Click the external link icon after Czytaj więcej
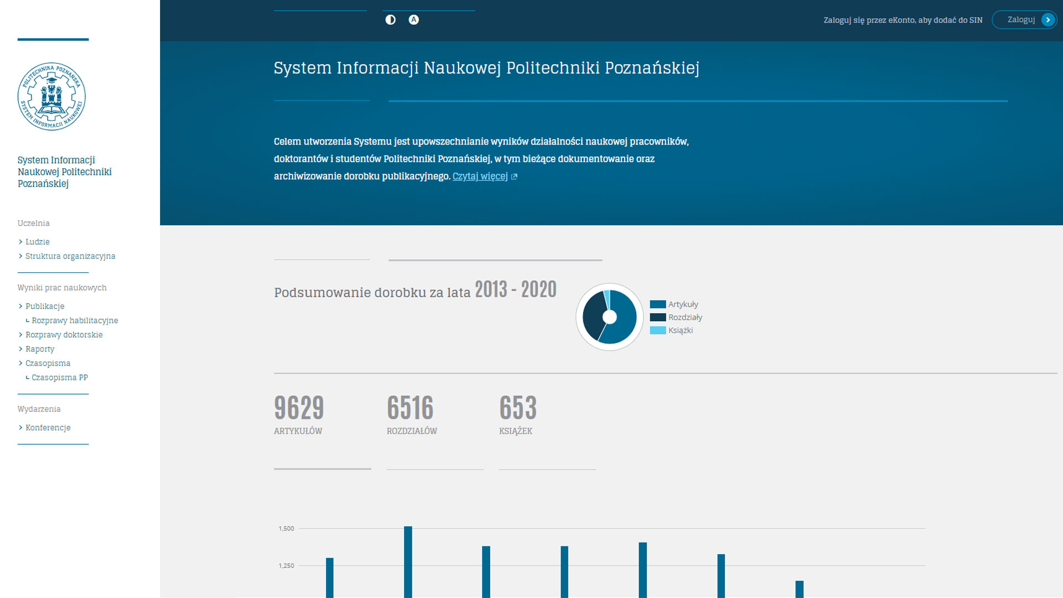This screenshot has height=598, width=1063. click(514, 177)
